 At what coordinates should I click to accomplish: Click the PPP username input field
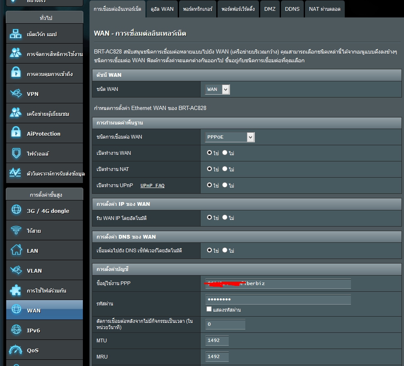[278, 283]
